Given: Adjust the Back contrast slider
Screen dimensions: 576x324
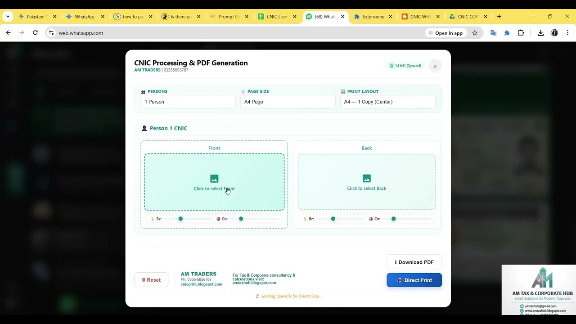Looking at the screenshot, I should pyautogui.click(x=406, y=219).
